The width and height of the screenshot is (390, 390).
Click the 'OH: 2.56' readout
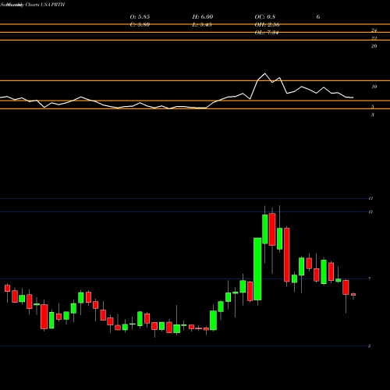(x=267, y=25)
